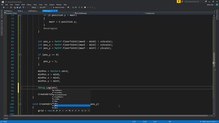Click the Save toolbar icon
Viewport: 219px width, 123px height.
(x=17, y=8)
